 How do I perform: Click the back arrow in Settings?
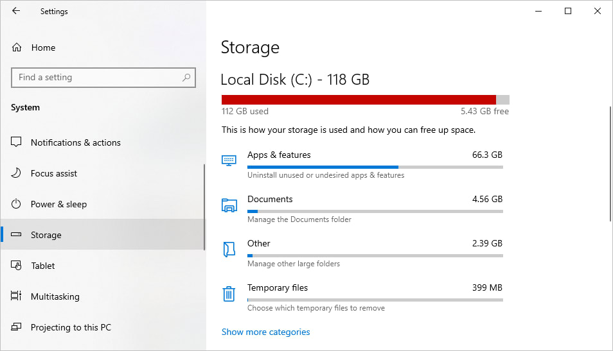coord(16,12)
